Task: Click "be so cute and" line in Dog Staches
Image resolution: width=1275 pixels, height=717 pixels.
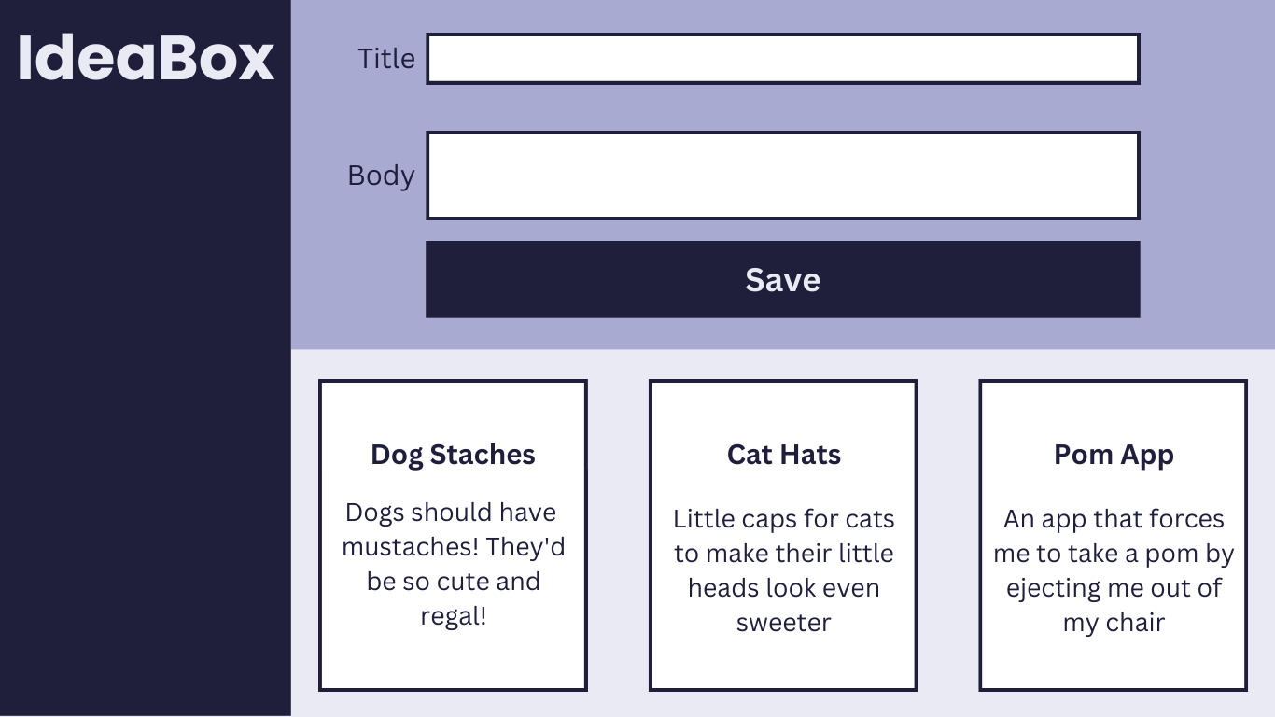Action: [x=454, y=582]
